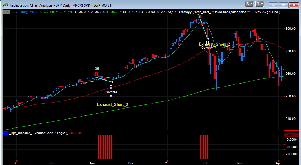The height and width of the screenshot is (165, 301).
Task: Click the 280.00 price axis label
Action: click(290, 28)
